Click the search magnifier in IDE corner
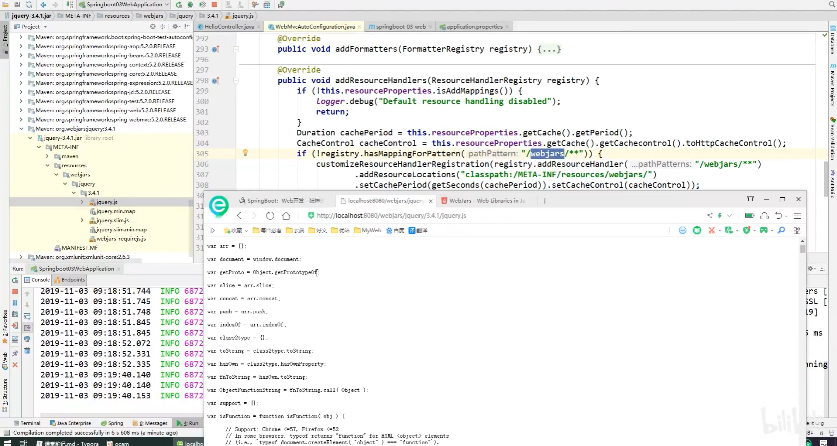 [x=832, y=5]
